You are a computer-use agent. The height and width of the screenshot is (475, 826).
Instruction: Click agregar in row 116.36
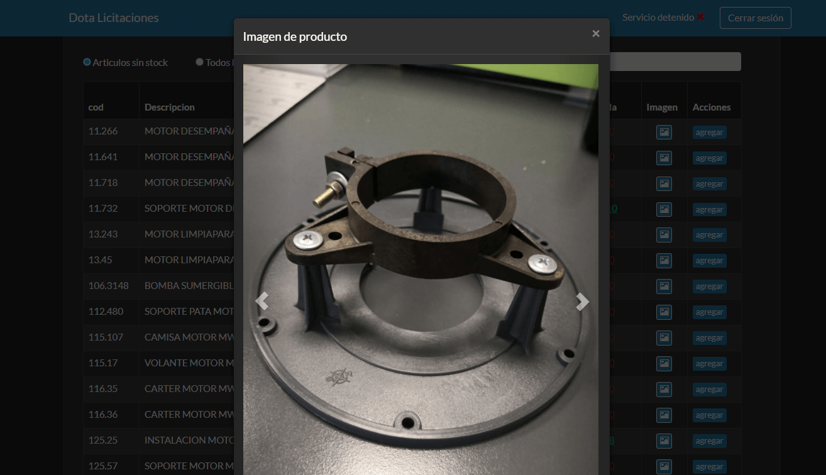point(709,415)
